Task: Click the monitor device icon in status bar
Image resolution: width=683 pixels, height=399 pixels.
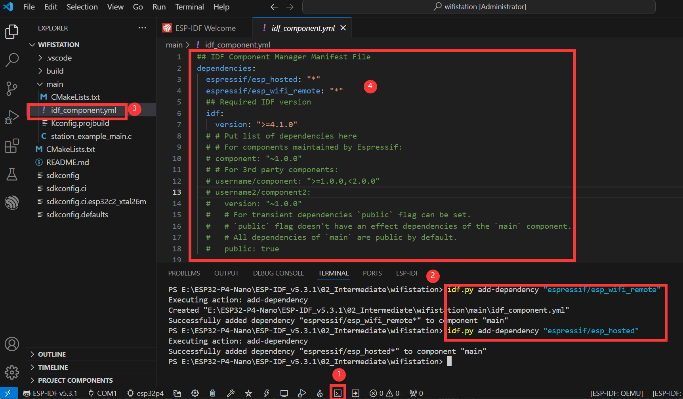Action: 284,393
